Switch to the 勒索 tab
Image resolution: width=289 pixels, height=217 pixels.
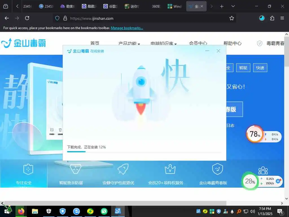[x=67, y=6]
